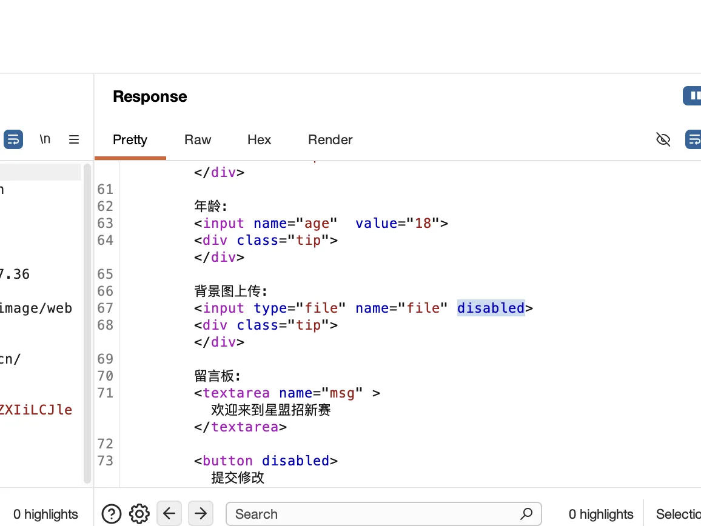Open the request panel hamburger menu
The height and width of the screenshot is (526, 701).
click(x=74, y=139)
